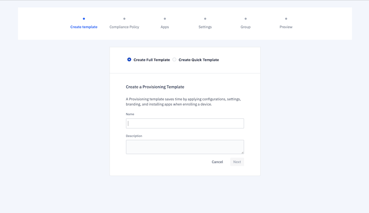This screenshot has height=213, width=369.
Task: Click into the Description text area
Action: (185, 147)
